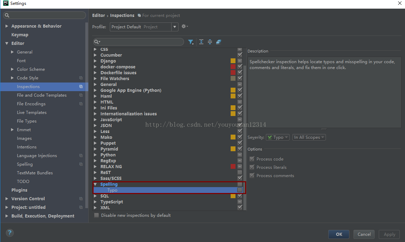Toggle the Typo inspection checkbox
This screenshot has width=405, height=242.
(240, 190)
